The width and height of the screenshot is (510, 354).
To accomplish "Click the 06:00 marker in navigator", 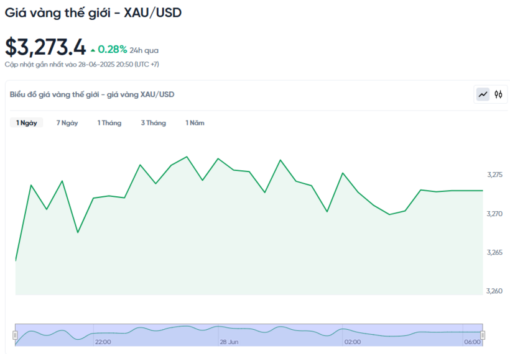I will 472,342.
